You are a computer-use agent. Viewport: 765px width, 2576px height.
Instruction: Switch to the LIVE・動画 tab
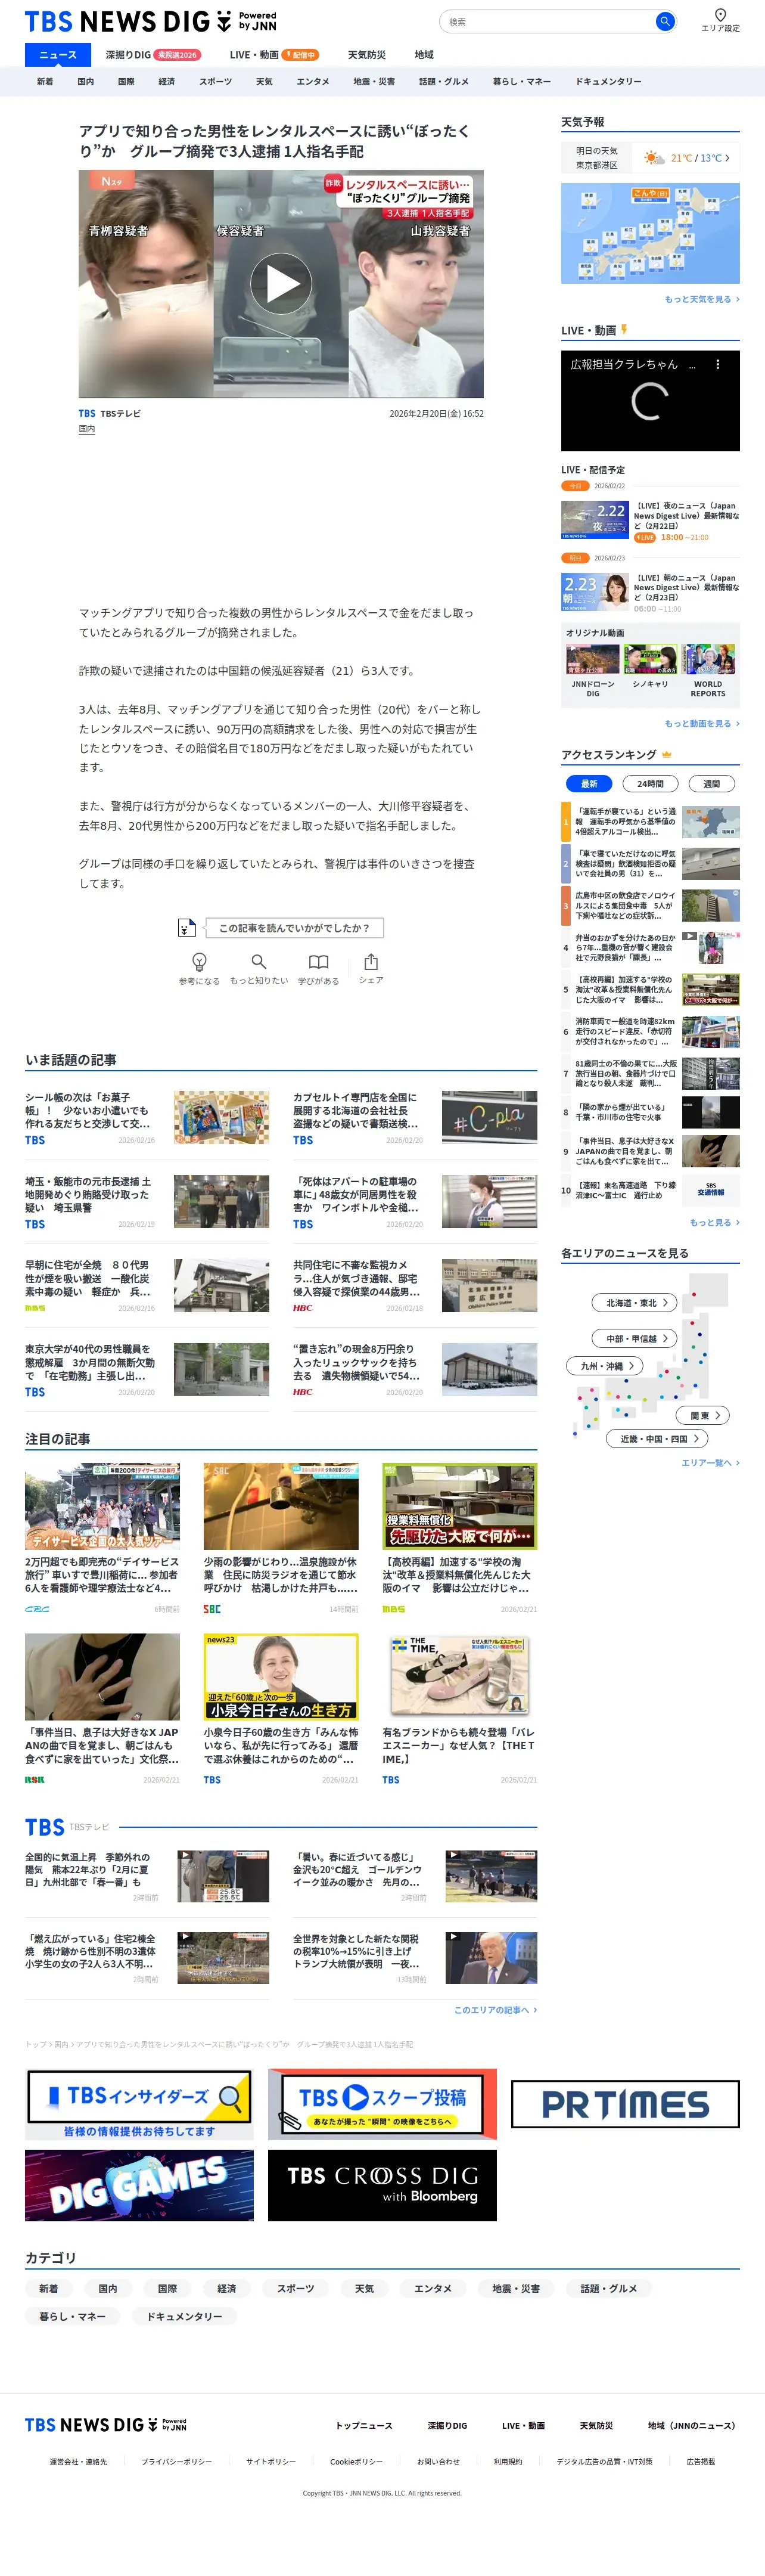[274, 55]
